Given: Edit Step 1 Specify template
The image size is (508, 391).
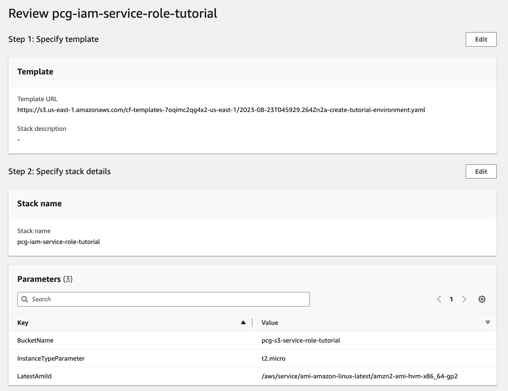Looking at the screenshot, I should point(481,39).
